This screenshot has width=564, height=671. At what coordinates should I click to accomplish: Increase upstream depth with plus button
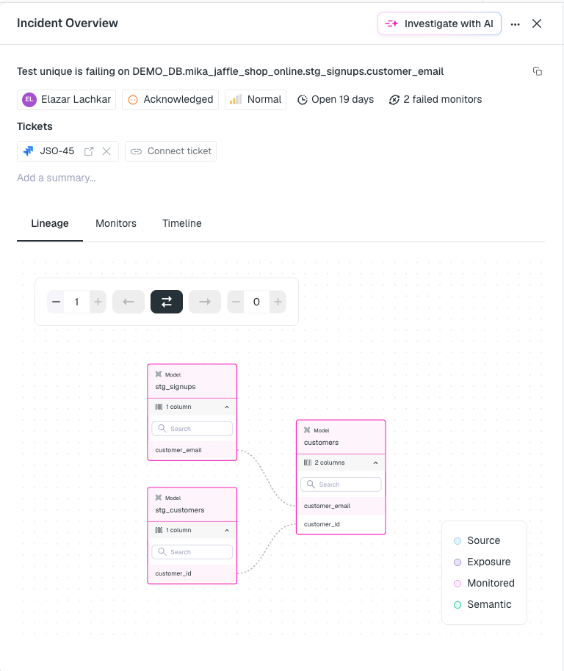[x=98, y=302]
